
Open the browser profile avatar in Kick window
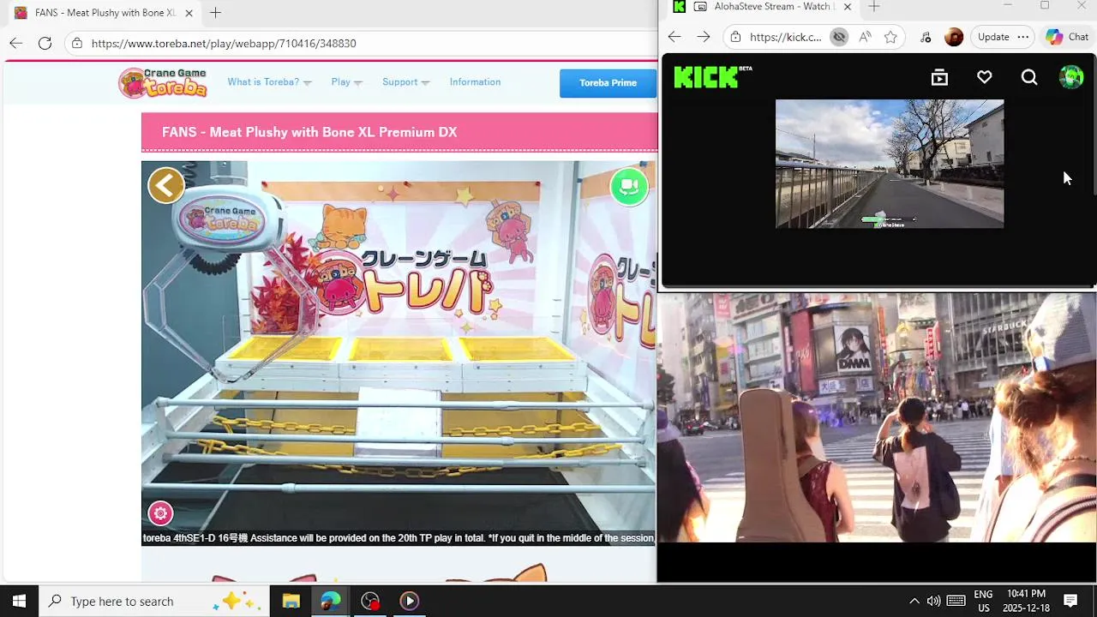[x=954, y=37]
